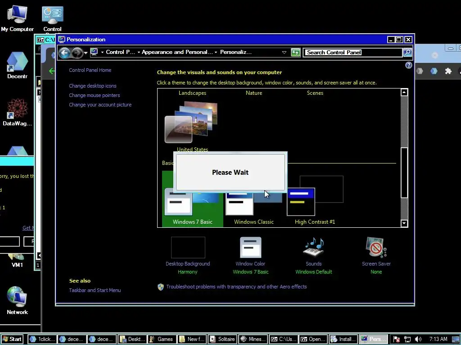Switch to 1click... taskbar button
The image size is (461, 345).
[x=42, y=339]
